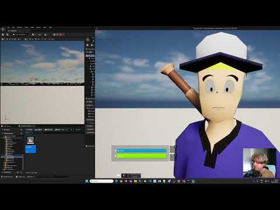Expand the Collections section at panel bottom
This screenshot has width=280, height=210.
[x=6, y=172]
